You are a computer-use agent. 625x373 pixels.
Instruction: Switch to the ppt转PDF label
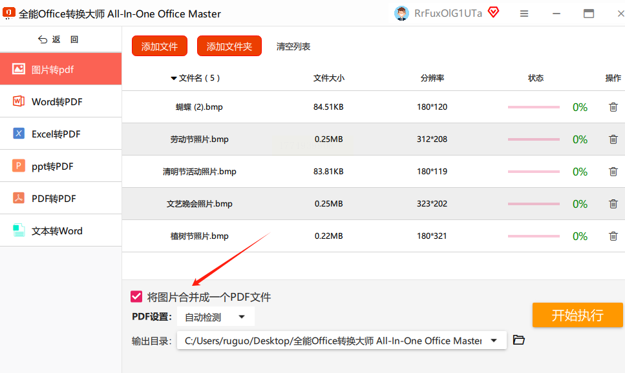(52, 166)
